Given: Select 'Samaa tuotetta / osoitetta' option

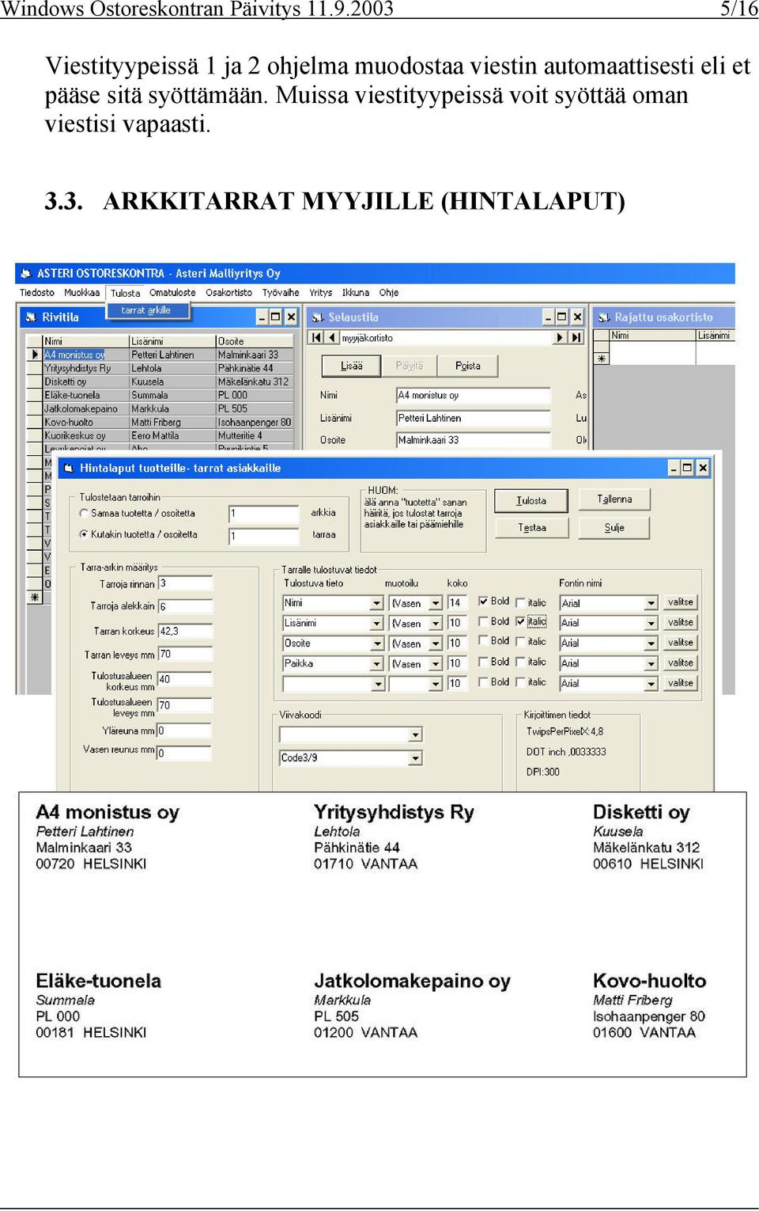Looking at the screenshot, I should (x=84, y=514).
